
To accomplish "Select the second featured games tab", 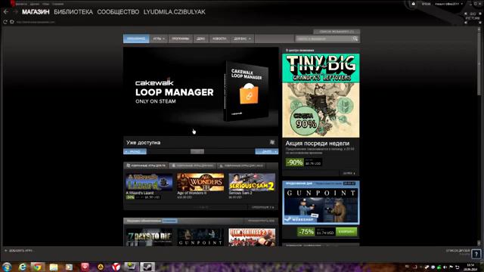I will 193,165.
